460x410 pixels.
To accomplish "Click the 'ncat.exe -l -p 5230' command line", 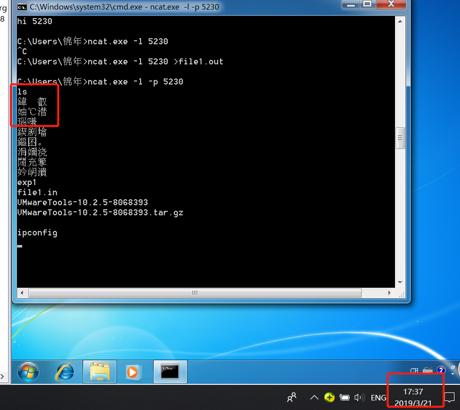I will point(136,81).
